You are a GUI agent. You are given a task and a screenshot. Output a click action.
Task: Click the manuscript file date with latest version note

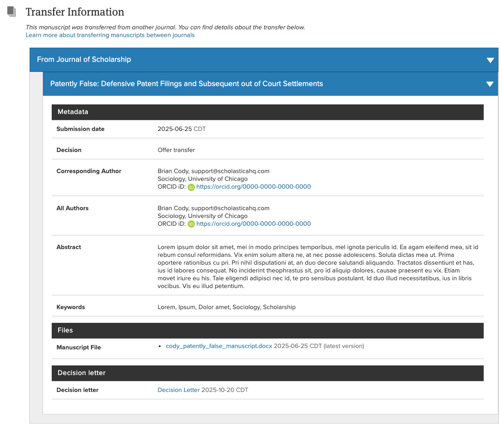[319, 346]
